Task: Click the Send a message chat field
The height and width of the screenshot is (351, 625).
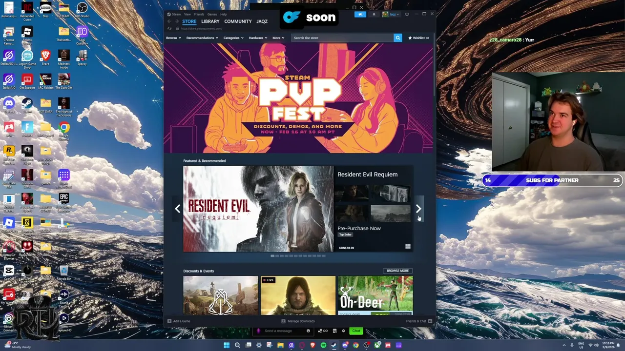Action: point(283,331)
